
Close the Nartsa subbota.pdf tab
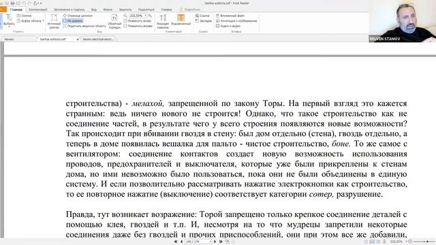(x=78, y=39)
